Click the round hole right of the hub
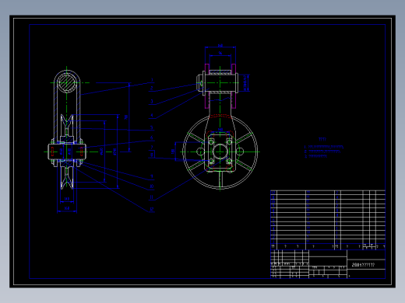Image resolution: width=405 pixels, height=303 pixels. (240, 151)
